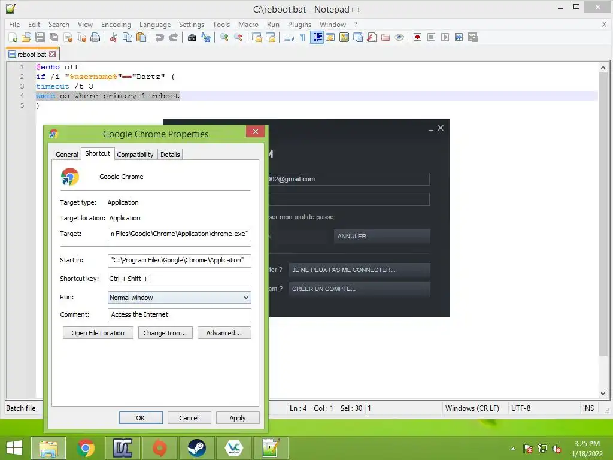613x460 pixels.
Task: Redo the last undone edit
Action: pyautogui.click(x=173, y=37)
